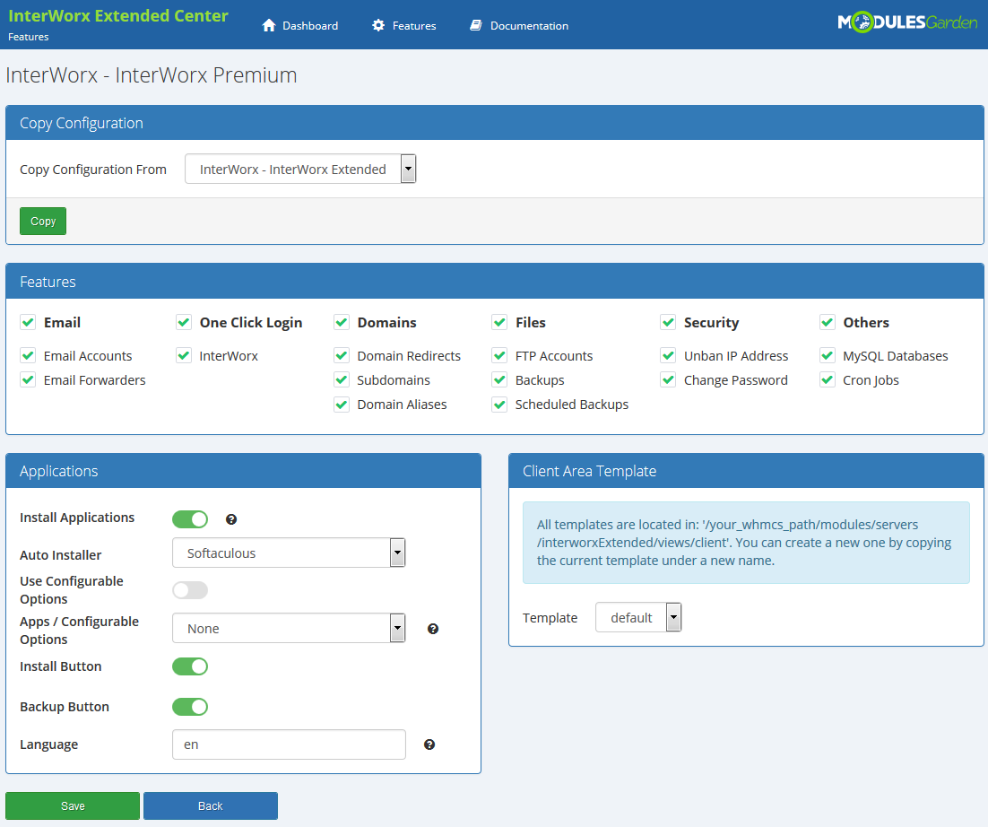This screenshot has width=988, height=827.
Task: Open the Features menu item
Action: pyautogui.click(x=403, y=25)
